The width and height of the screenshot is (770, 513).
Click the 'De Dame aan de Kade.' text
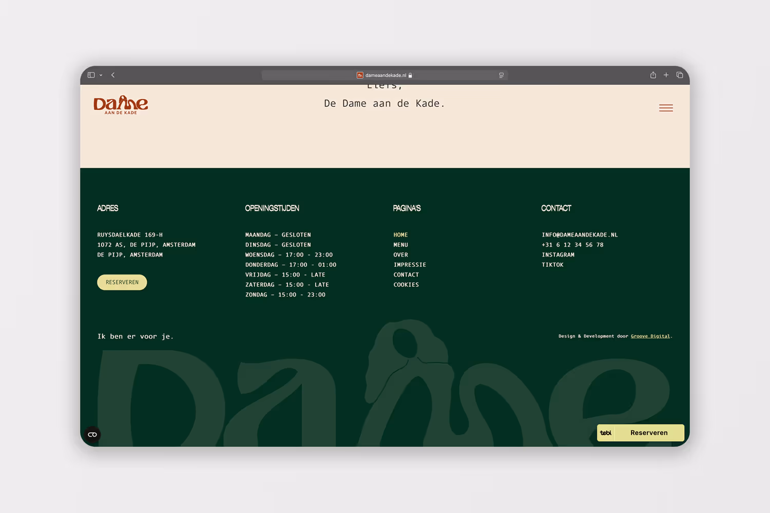click(384, 104)
